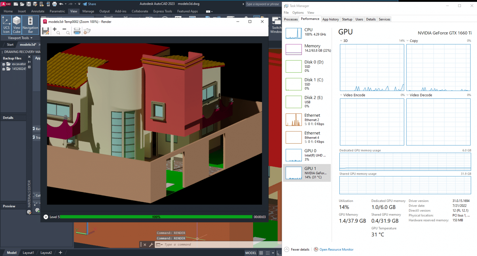
Task: Open the Processes tab in Task Manager
Action: (x=291, y=19)
